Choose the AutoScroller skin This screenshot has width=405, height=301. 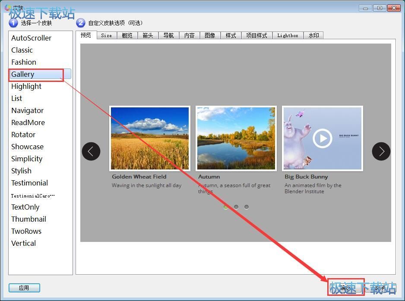pos(40,38)
